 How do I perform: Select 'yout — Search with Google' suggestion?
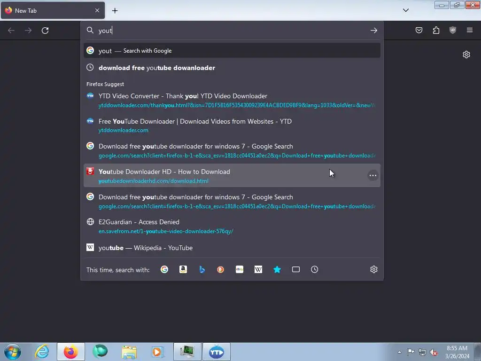tap(232, 51)
